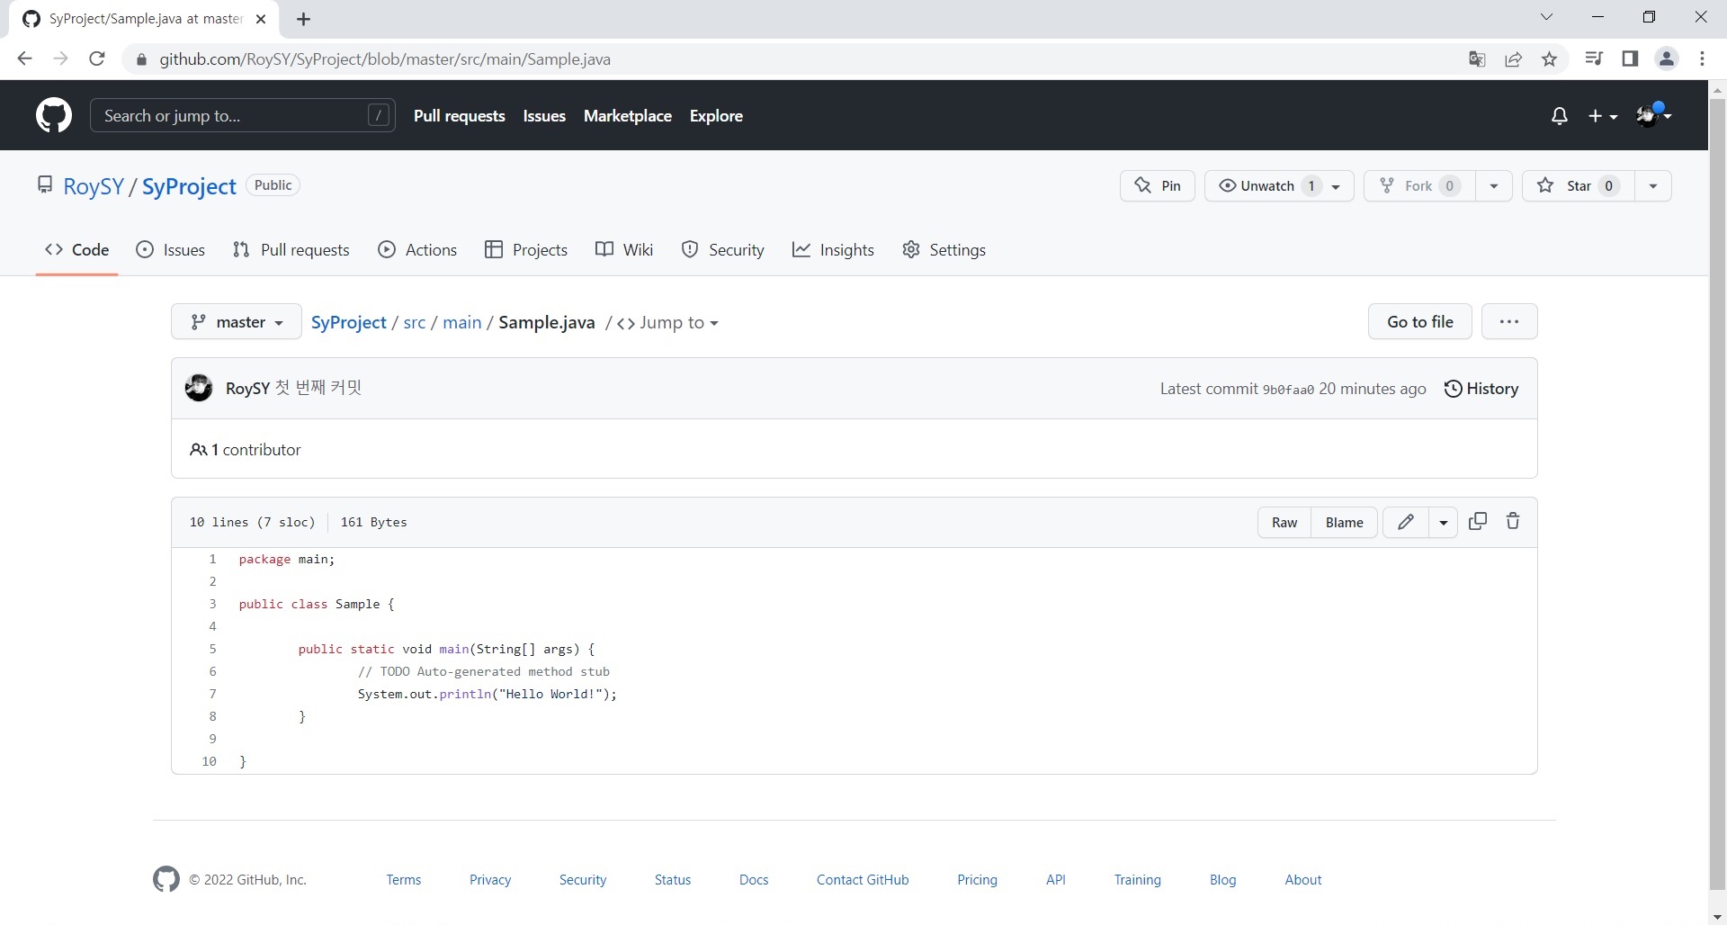Open the SyProject repository title link
1727x925 pixels.
point(189,186)
